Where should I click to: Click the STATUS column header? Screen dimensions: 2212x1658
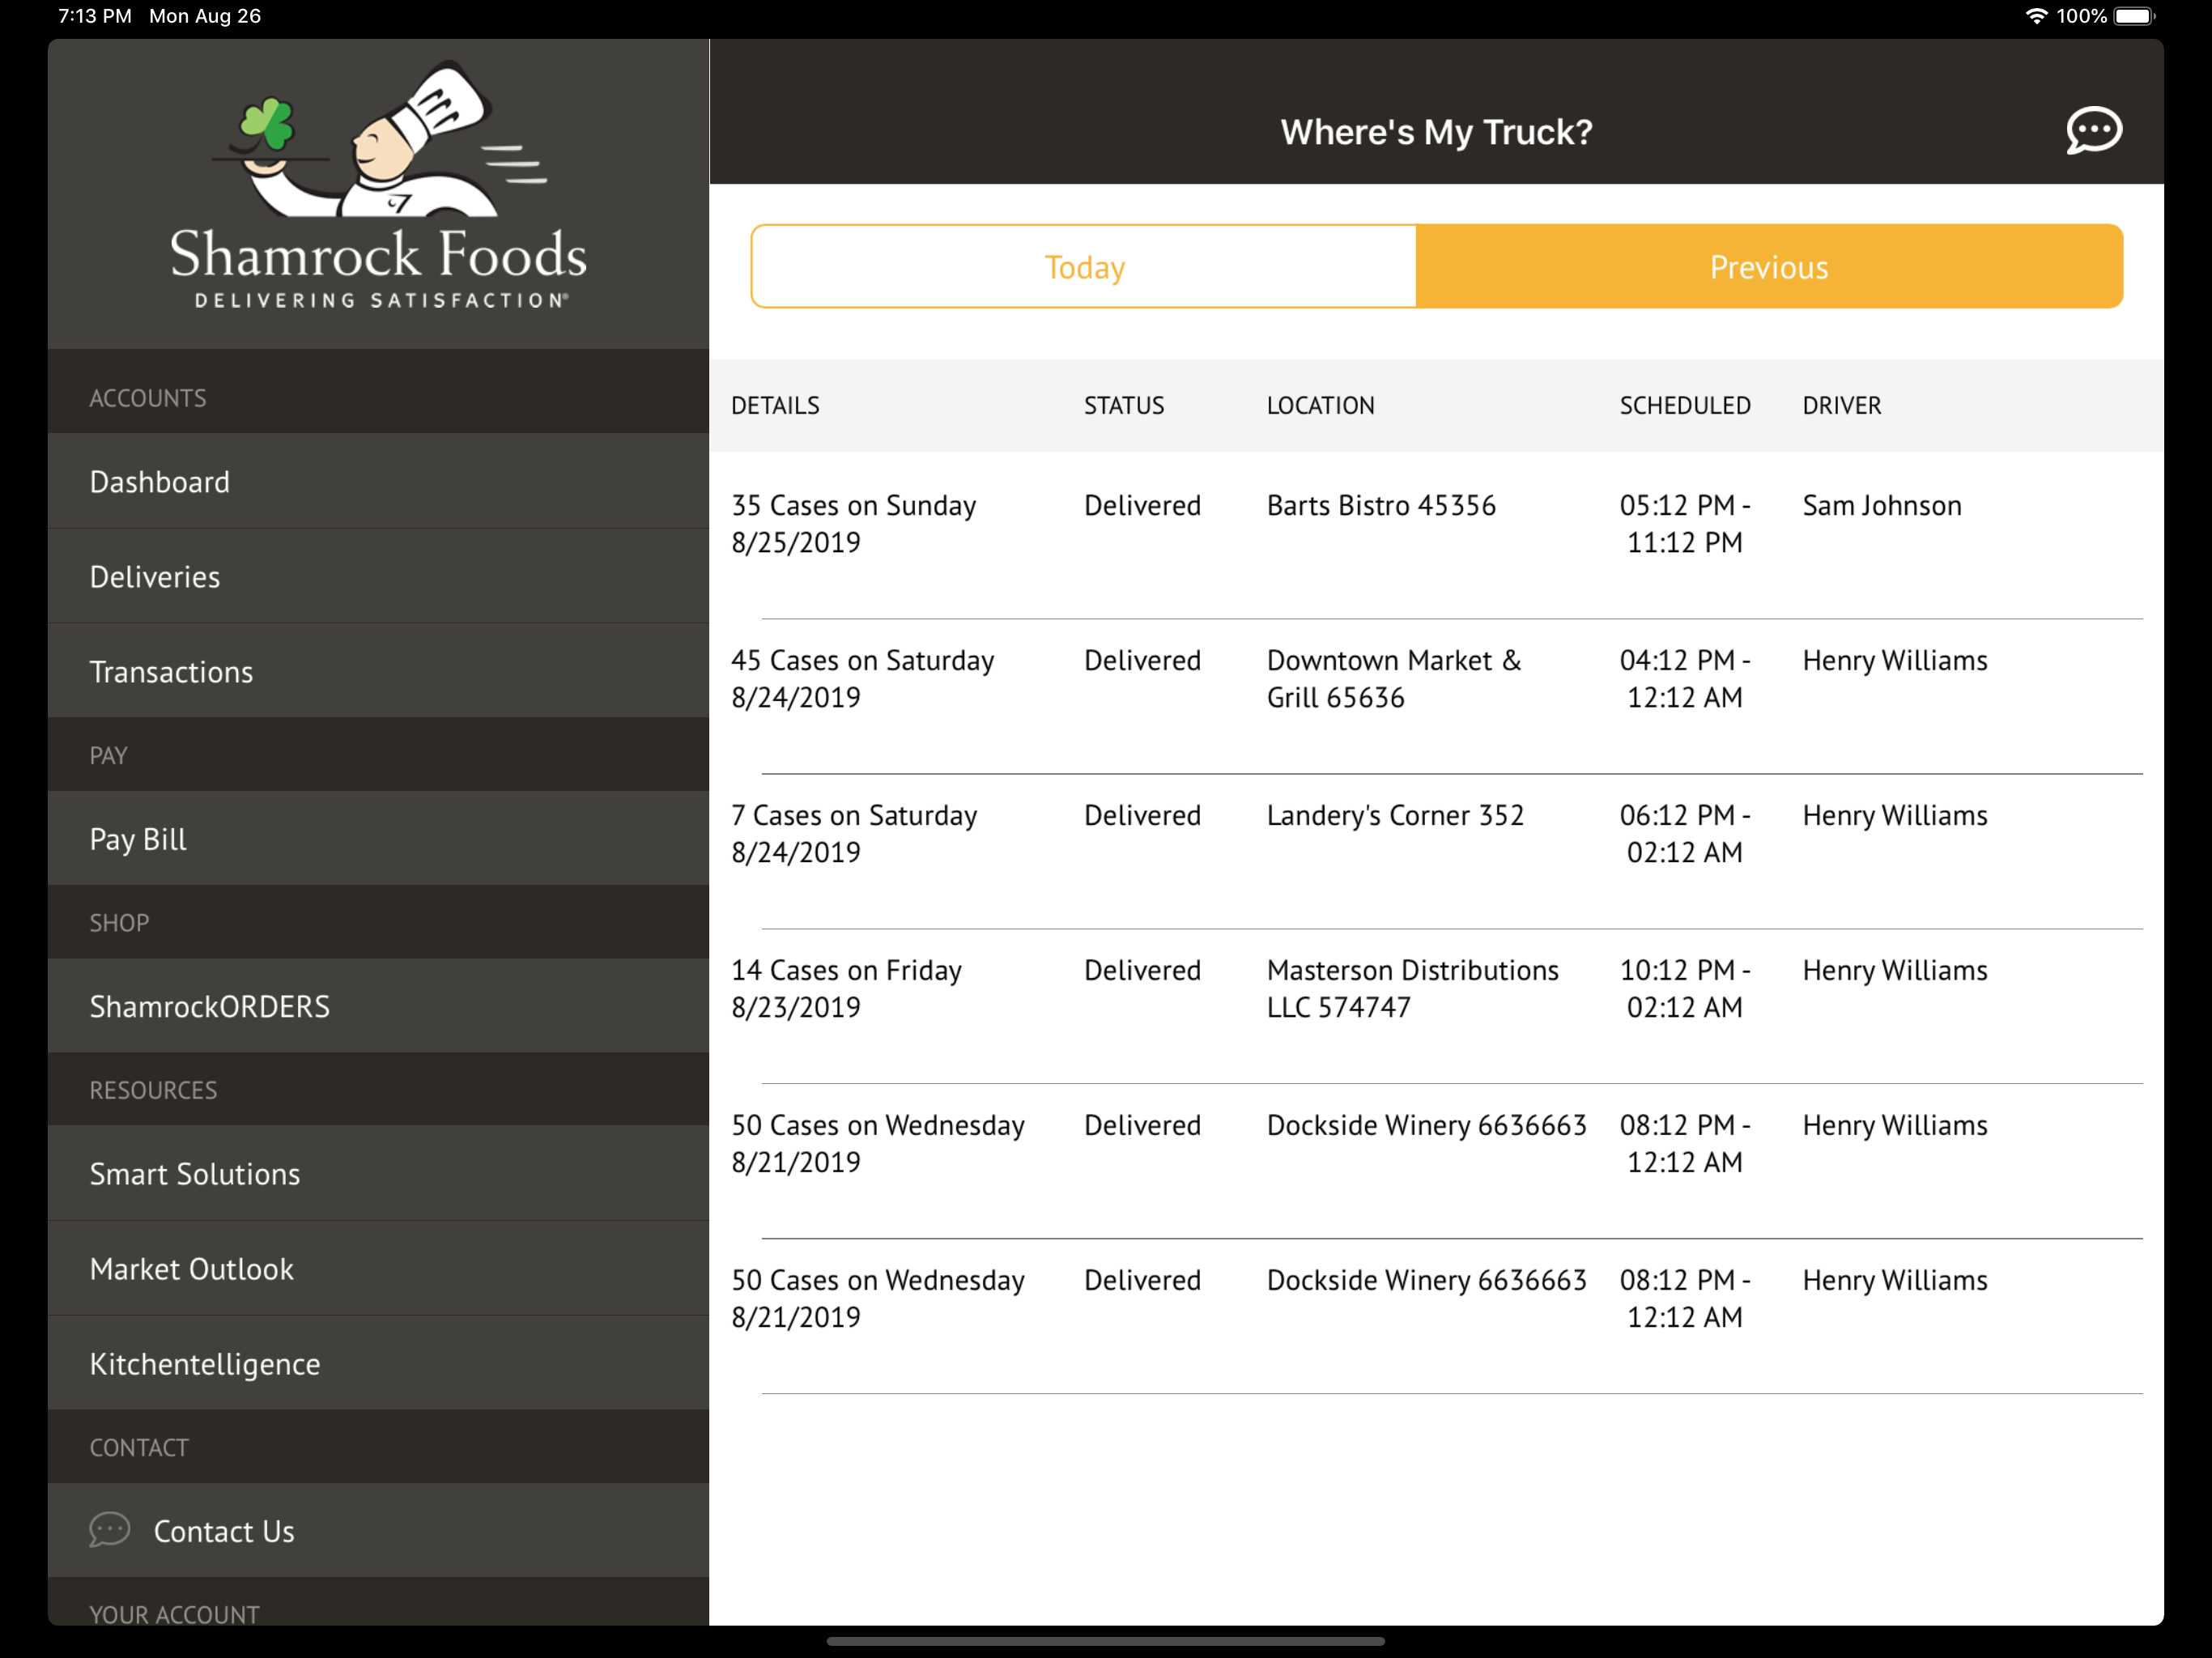1124,406
